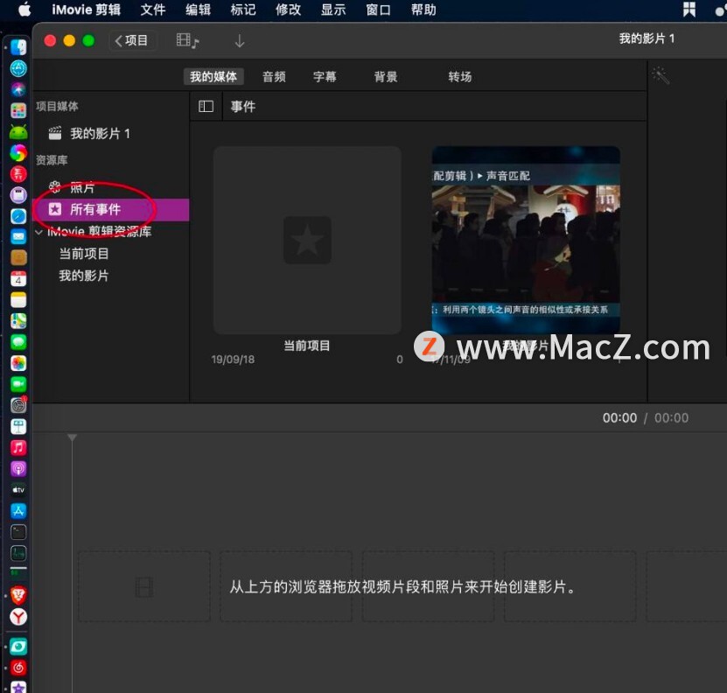Select 当前项目 under iMovie library
This screenshot has width=727, height=693.
pyautogui.click(x=83, y=253)
